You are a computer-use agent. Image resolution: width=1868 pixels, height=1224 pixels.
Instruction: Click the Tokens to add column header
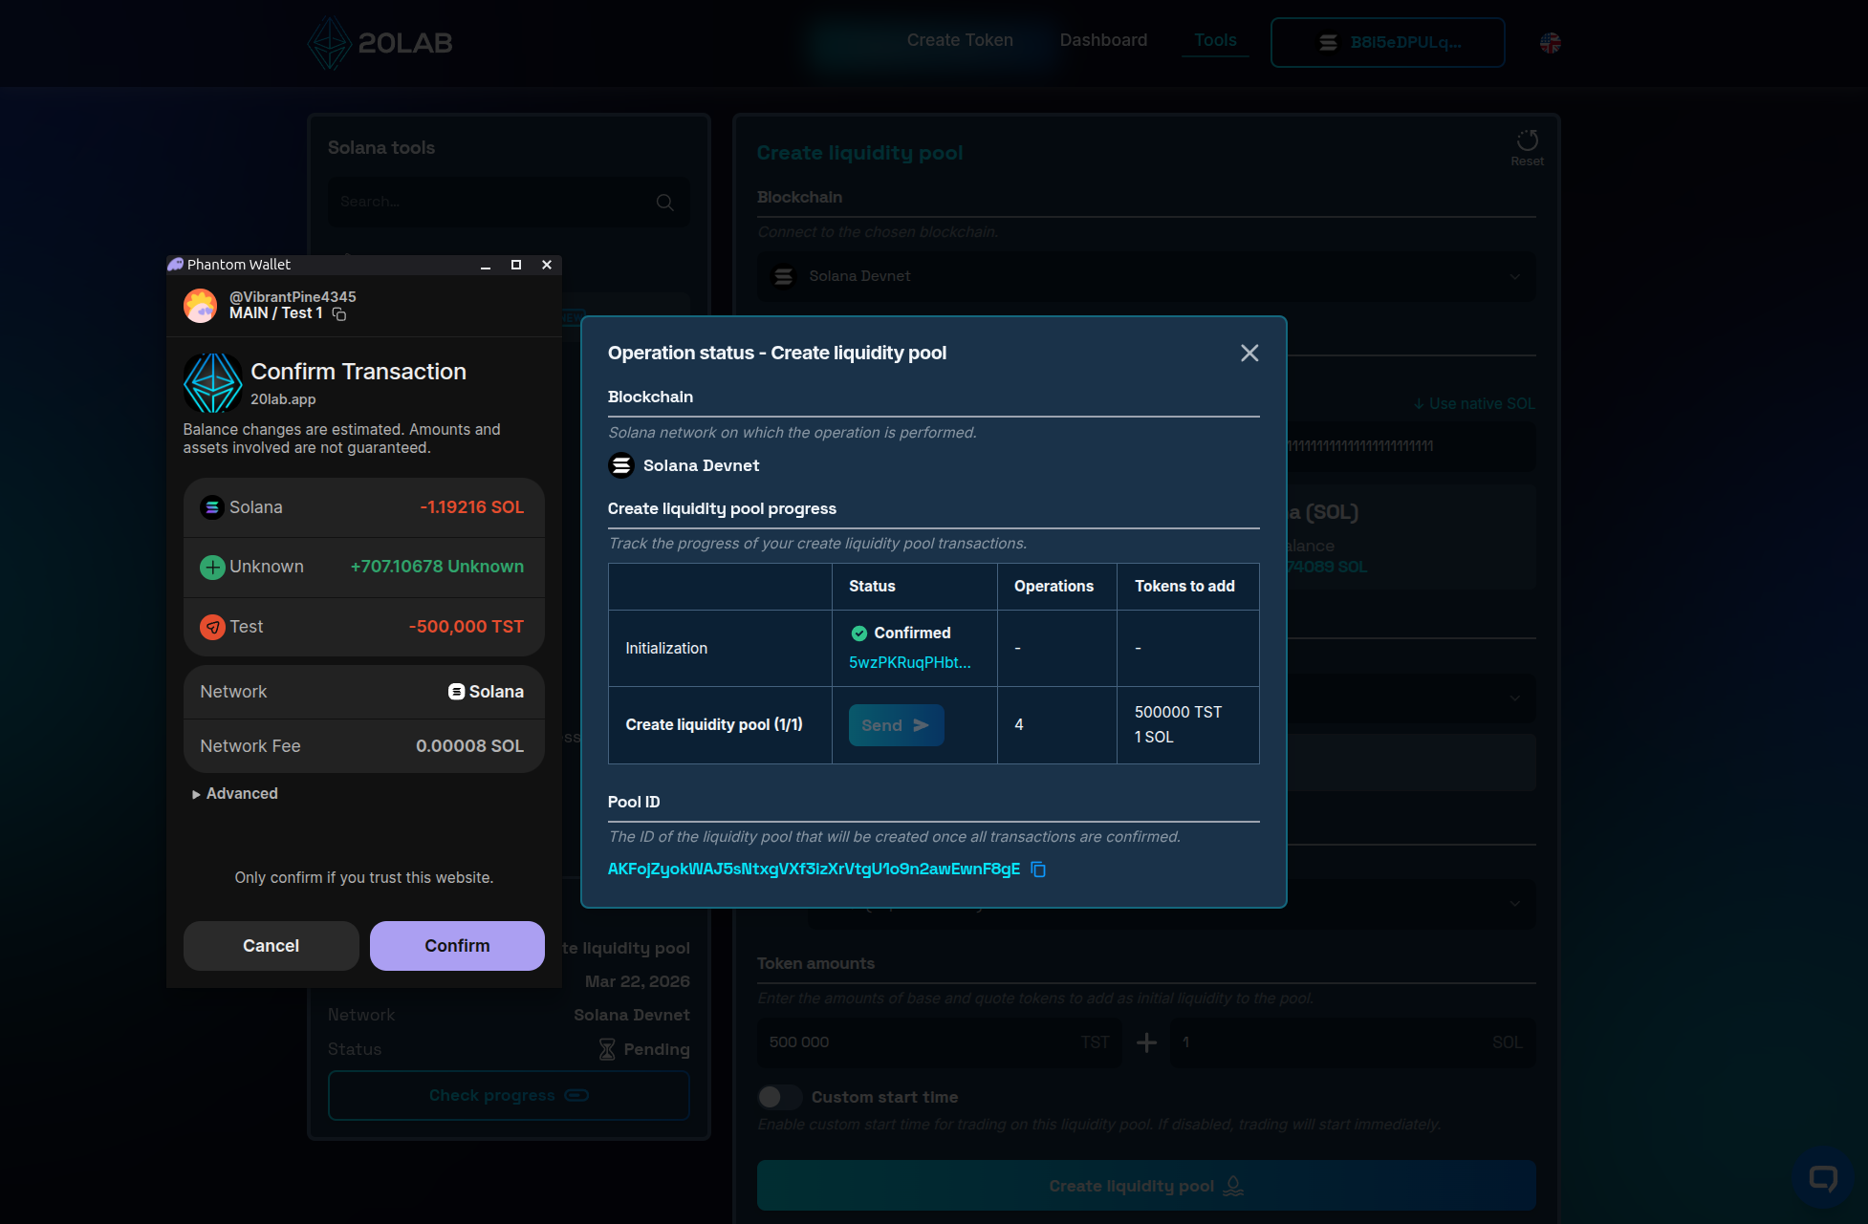point(1184,587)
